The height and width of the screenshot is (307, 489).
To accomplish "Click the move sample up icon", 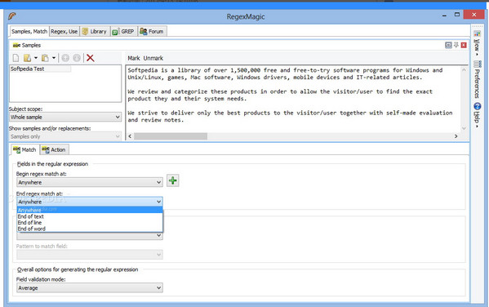I will click(x=65, y=58).
